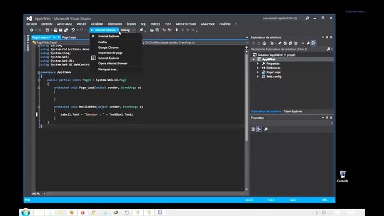Expand the Page1.aspx node

tap(257, 72)
